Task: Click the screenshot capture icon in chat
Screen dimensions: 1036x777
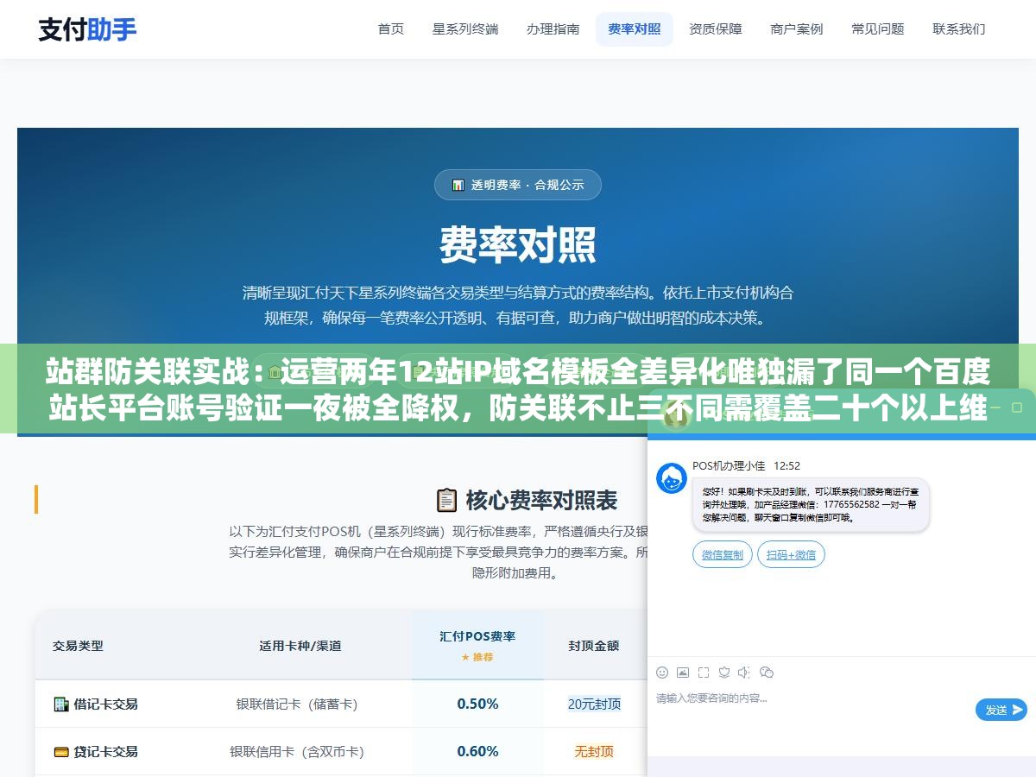Action: [704, 673]
